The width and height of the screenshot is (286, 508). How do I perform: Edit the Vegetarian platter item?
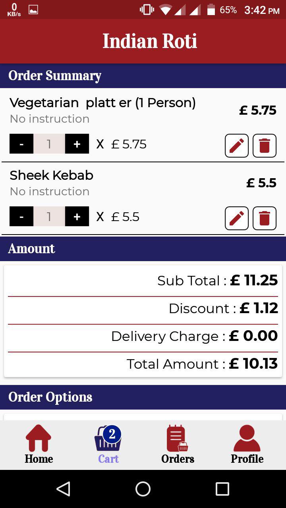pos(237,146)
